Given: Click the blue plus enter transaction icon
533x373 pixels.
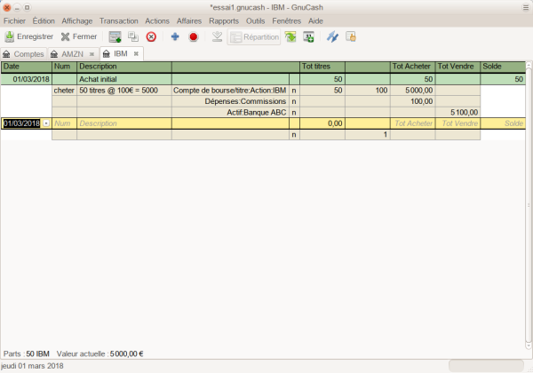Looking at the screenshot, I should pos(175,36).
